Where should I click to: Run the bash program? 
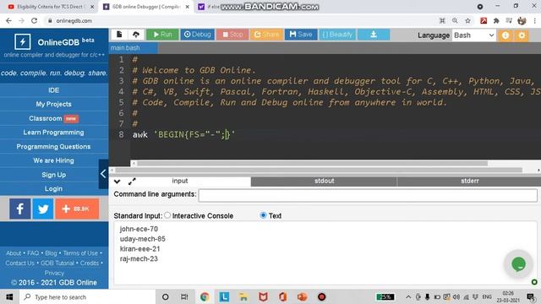click(162, 35)
